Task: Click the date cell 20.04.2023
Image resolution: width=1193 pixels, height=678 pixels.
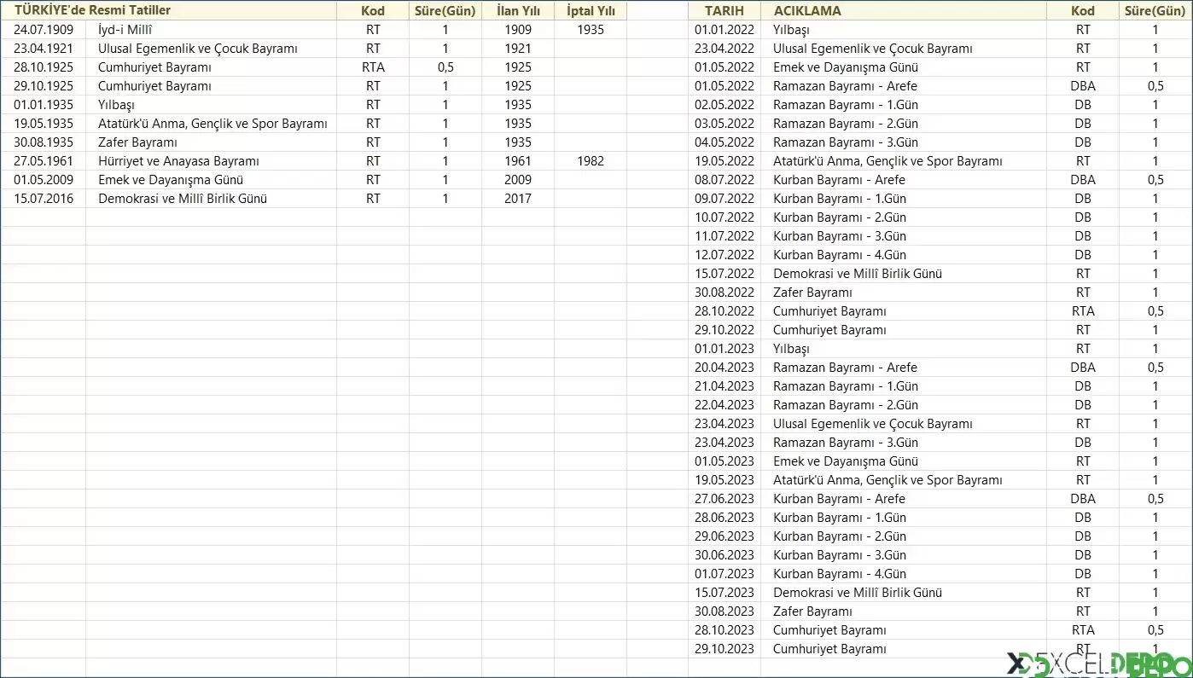Action: point(725,368)
